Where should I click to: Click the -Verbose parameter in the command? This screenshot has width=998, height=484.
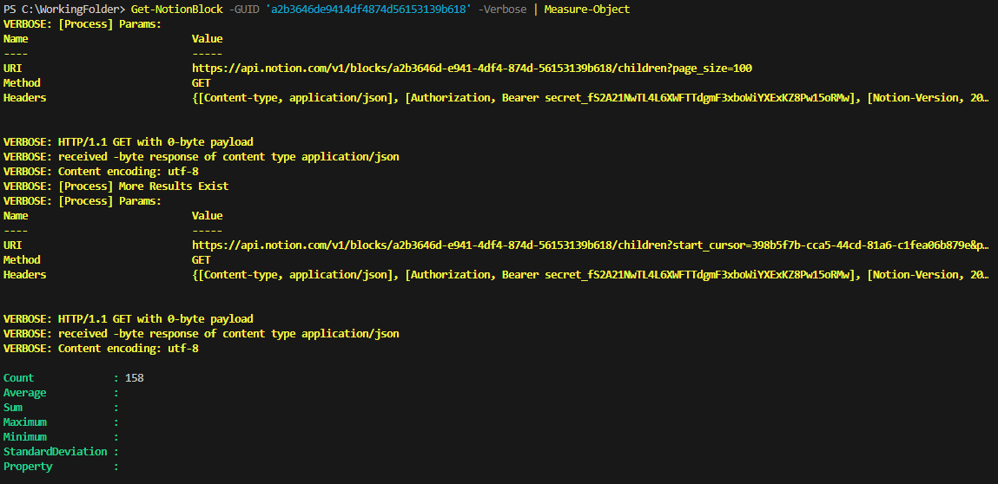[x=502, y=10]
